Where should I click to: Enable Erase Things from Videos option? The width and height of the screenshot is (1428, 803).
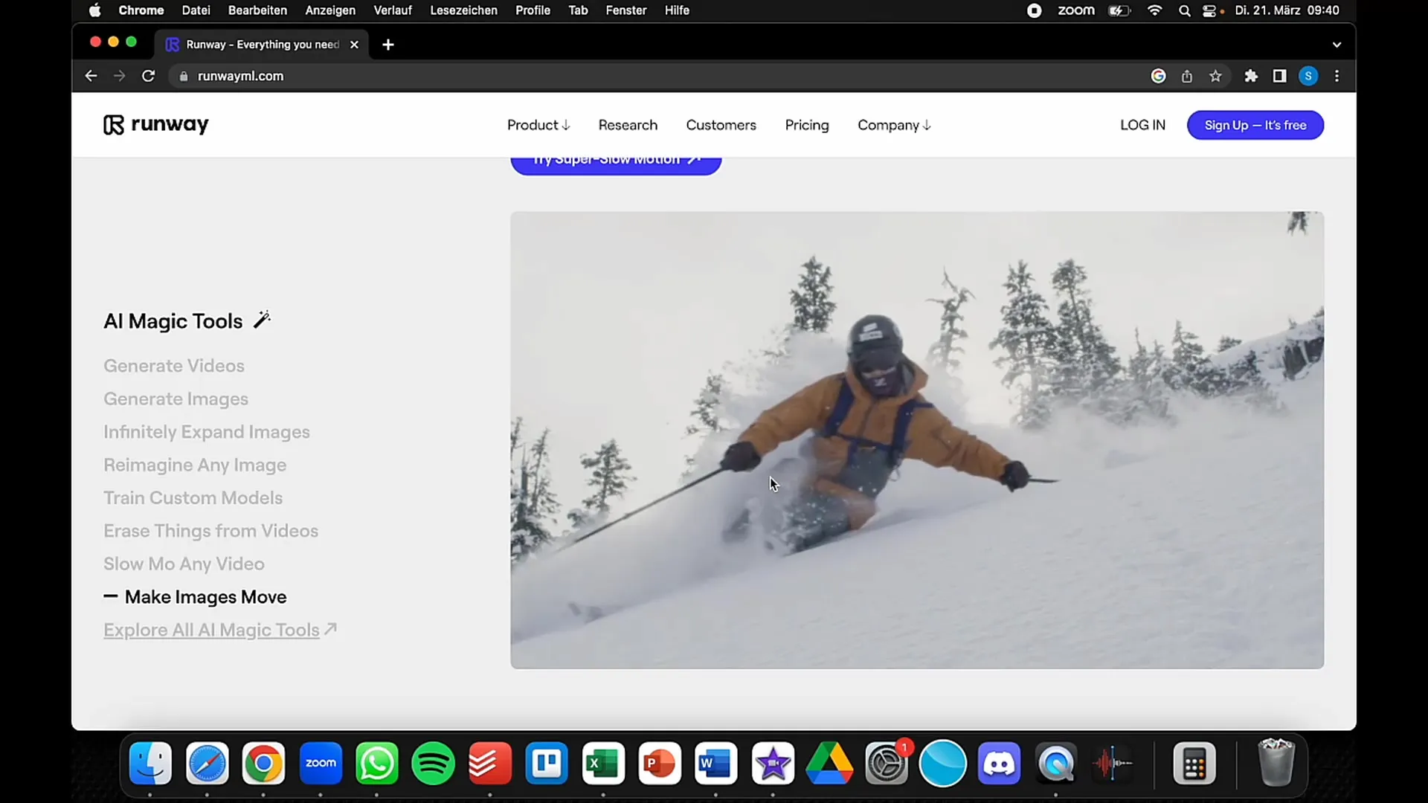[x=211, y=530]
